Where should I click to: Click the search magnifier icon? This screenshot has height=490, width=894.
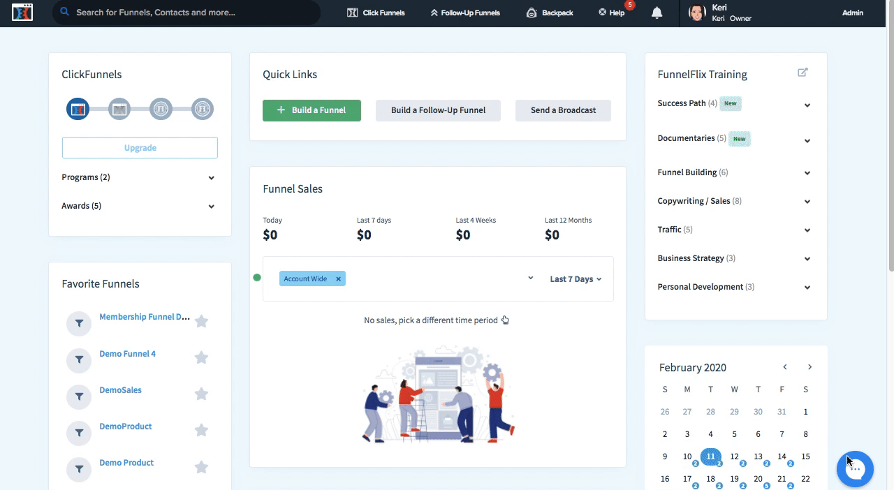click(65, 12)
